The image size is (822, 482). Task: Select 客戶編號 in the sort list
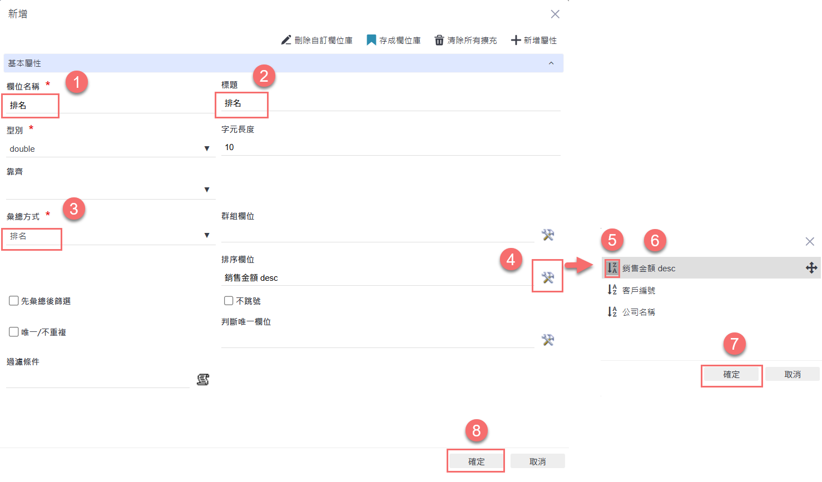pos(638,290)
